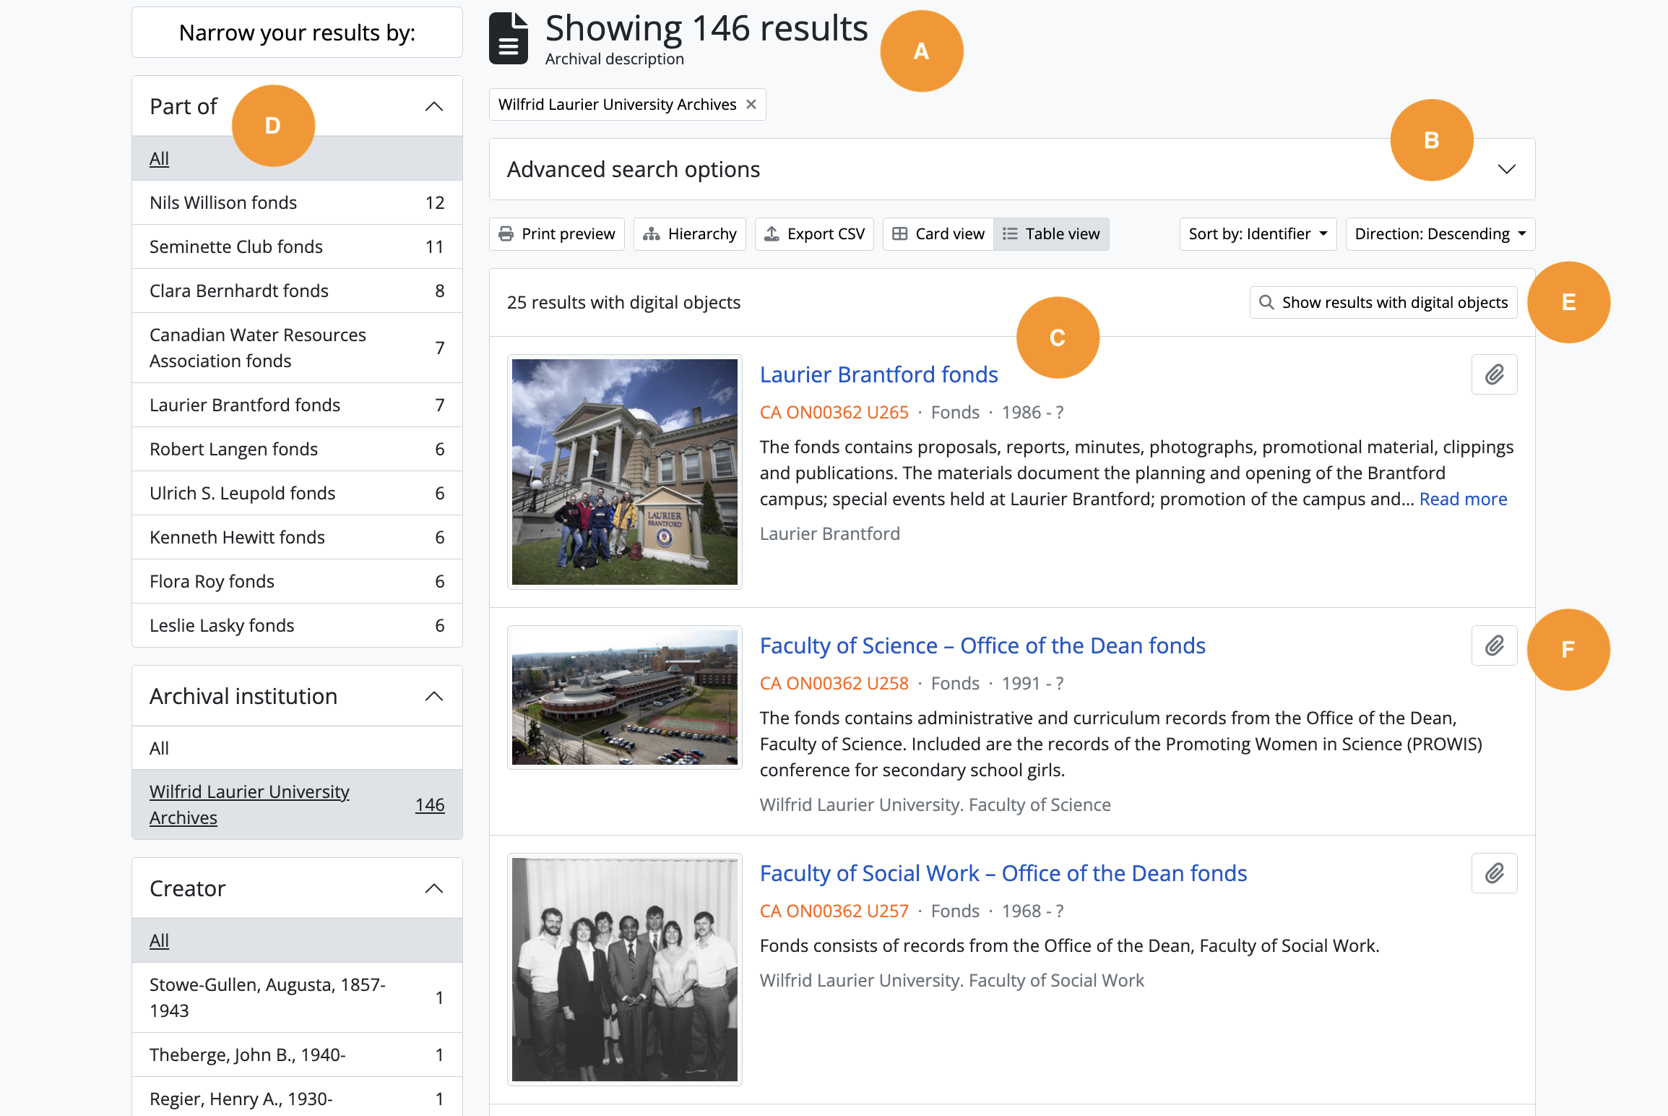Open the Hierarchy view
This screenshot has width=1668, height=1116.
(690, 234)
